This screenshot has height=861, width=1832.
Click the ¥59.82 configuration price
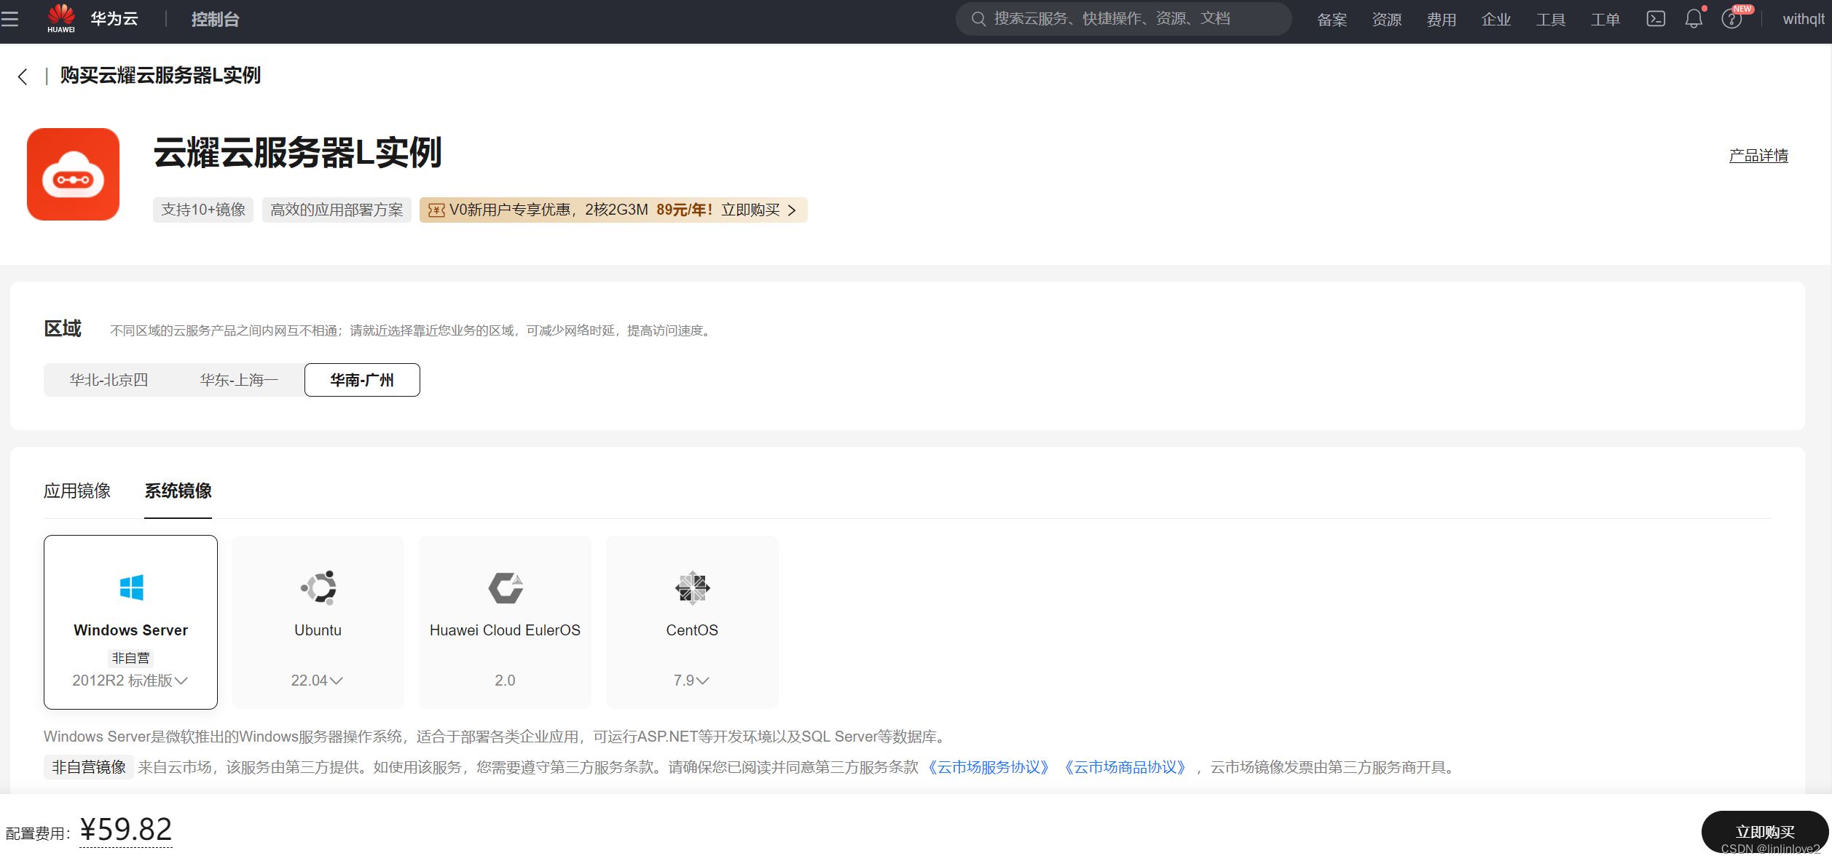(x=126, y=830)
